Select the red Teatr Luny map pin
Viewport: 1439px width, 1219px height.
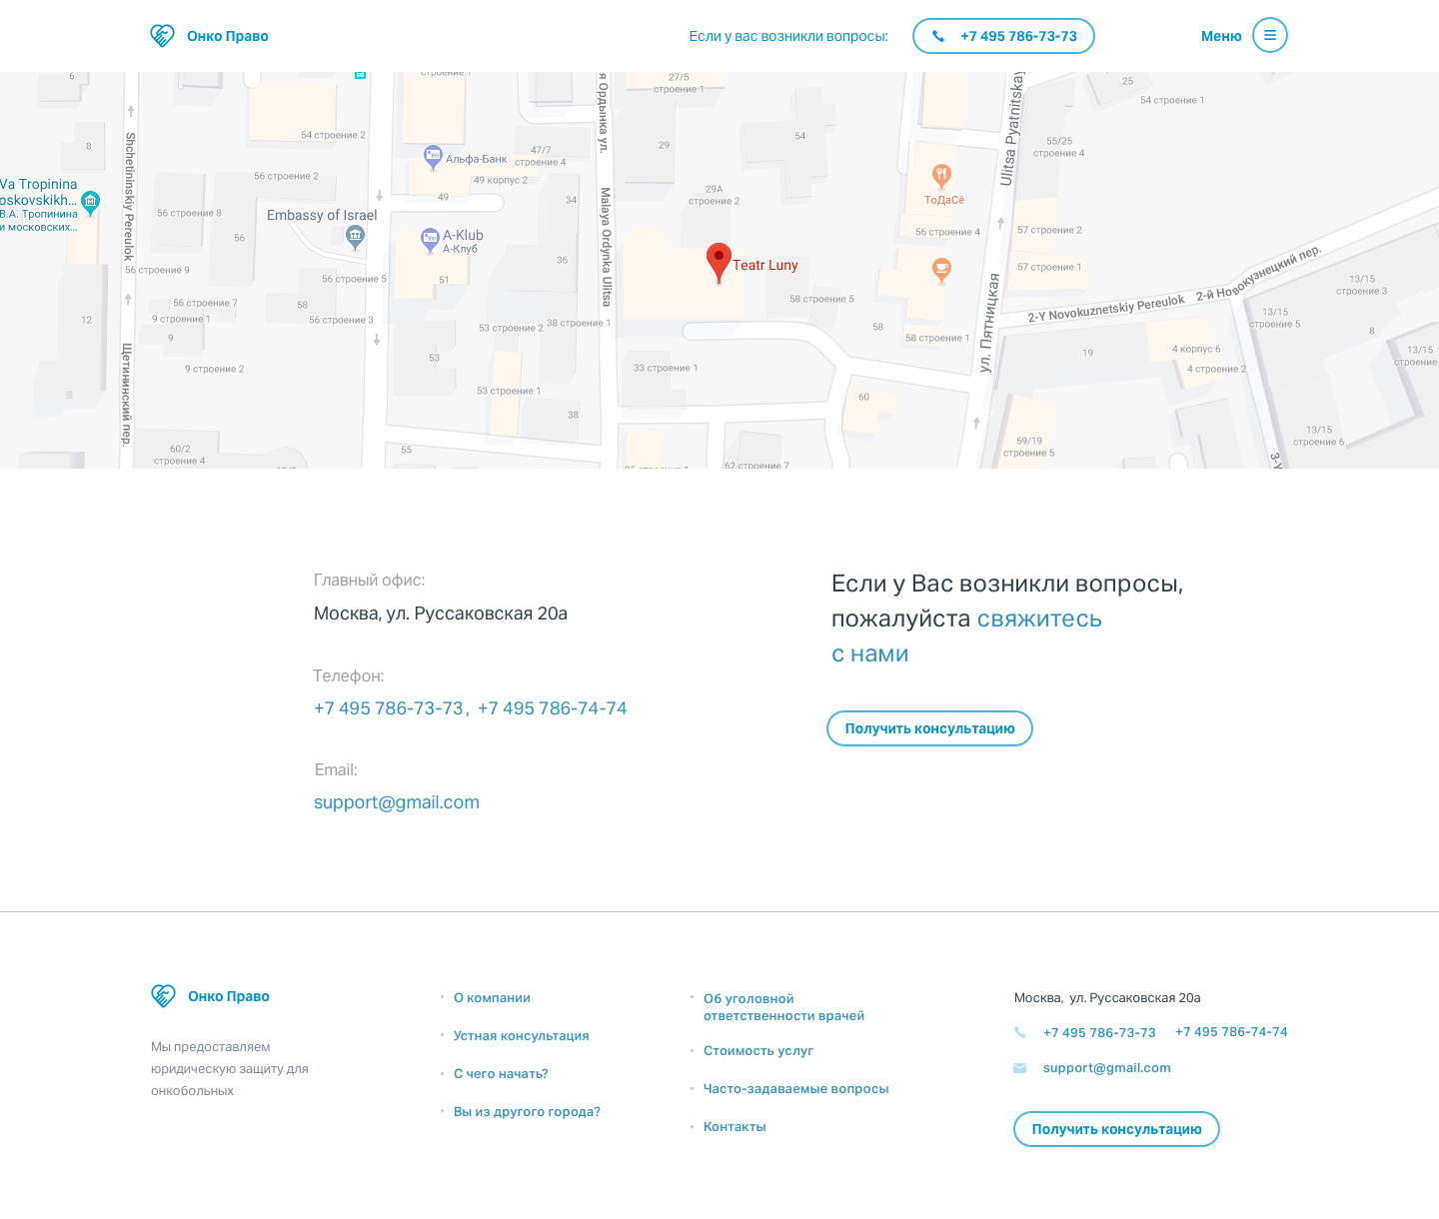point(719,263)
